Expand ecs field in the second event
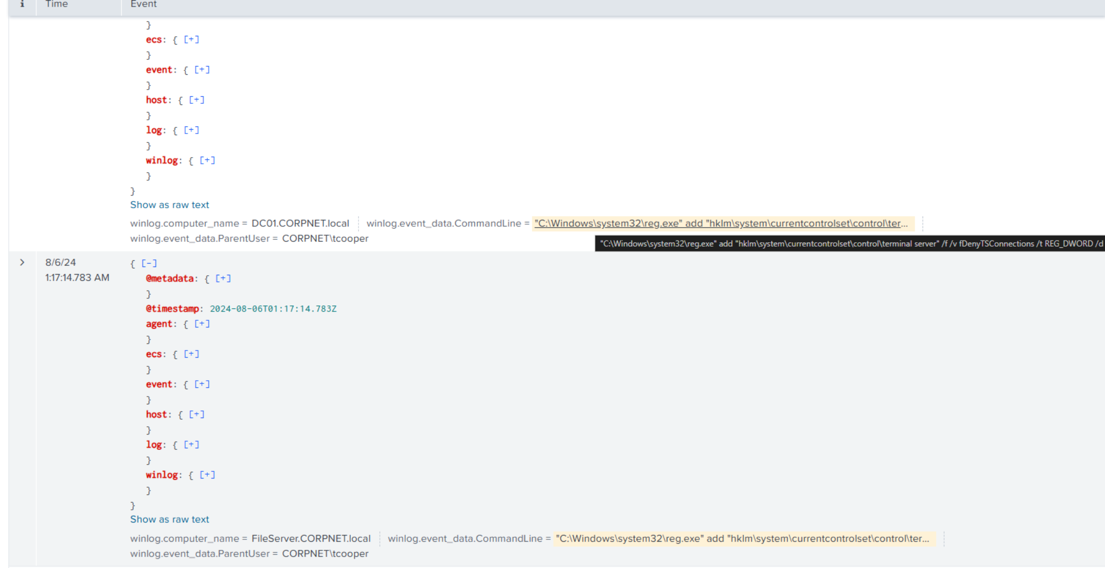The width and height of the screenshot is (1105, 568). tap(191, 354)
